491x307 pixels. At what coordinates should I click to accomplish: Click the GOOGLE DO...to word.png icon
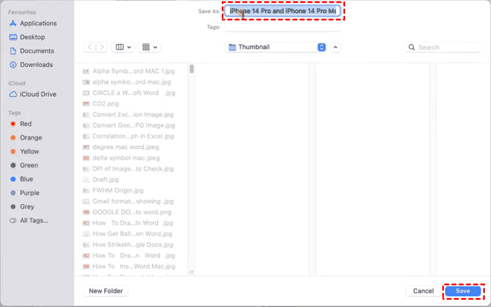(86, 212)
